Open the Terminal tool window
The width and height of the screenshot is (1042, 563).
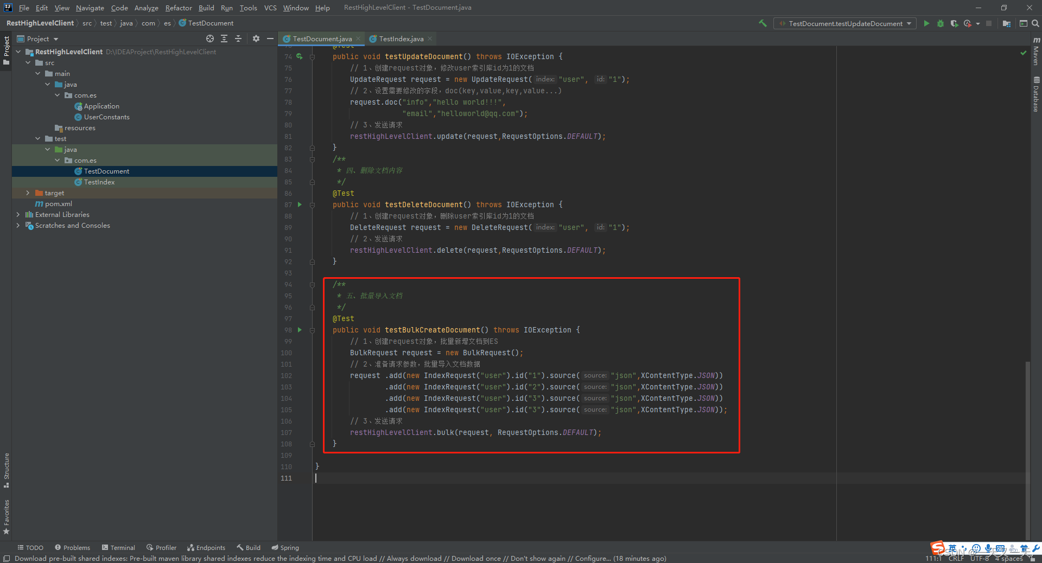click(x=118, y=548)
